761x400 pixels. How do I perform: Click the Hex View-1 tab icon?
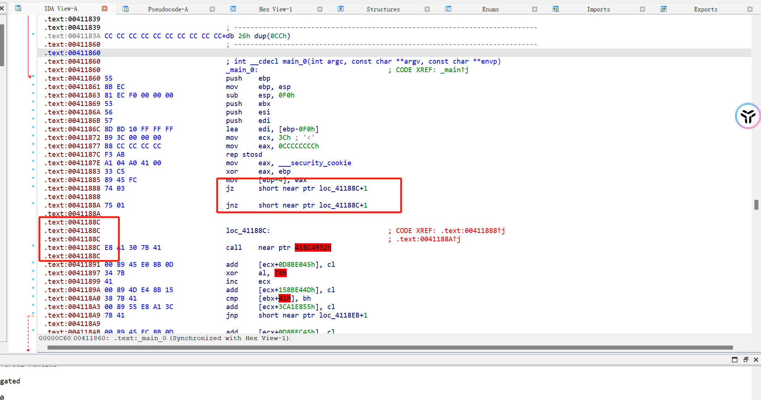[233, 9]
